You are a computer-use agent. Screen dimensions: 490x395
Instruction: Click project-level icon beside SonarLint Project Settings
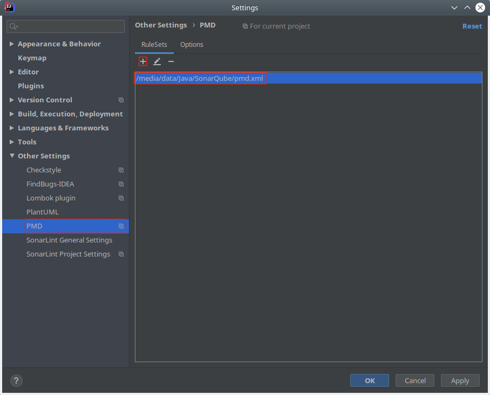click(x=121, y=254)
